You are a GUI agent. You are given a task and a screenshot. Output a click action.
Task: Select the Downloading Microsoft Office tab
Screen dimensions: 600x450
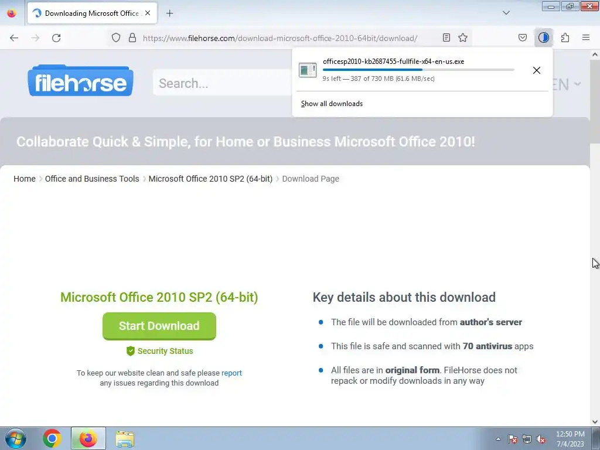click(x=92, y=13)
